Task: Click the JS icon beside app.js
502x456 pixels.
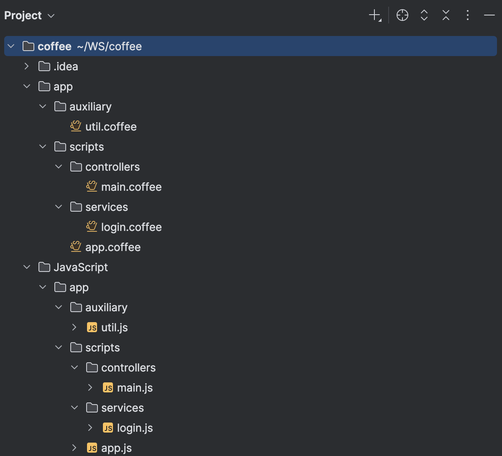Action: (x=91, y=448)
